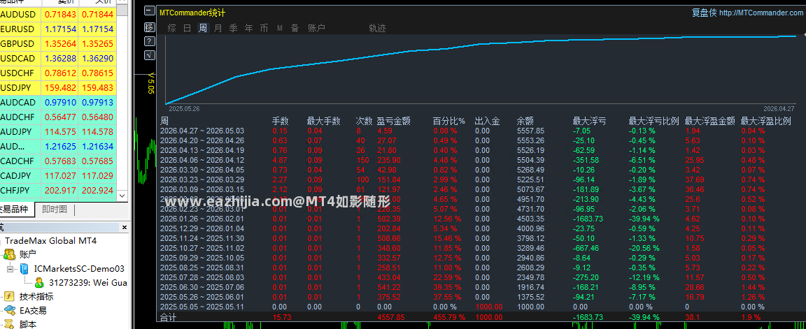806x329 pixels.
Task: Select the USDJPY symbol row
Action: click(x=58, y=88)
